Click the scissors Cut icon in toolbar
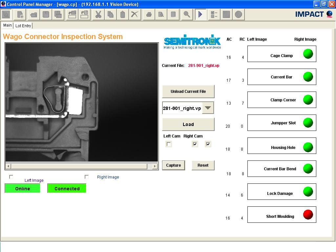This screenshot has width=336, height=252. pos(98,14)
